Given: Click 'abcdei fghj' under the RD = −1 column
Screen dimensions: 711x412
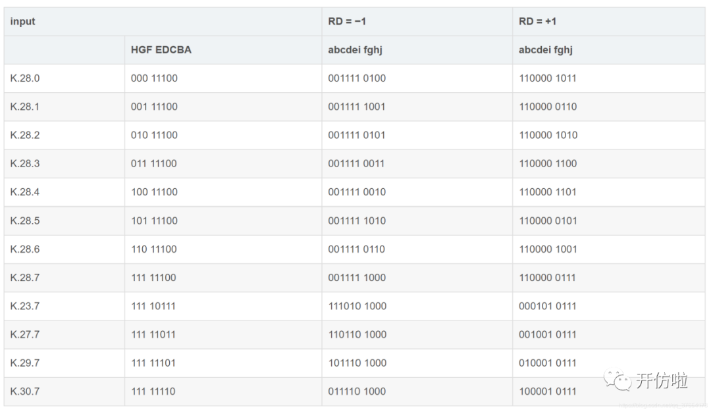Looking at the screenshot, I should tap(355, 50).
